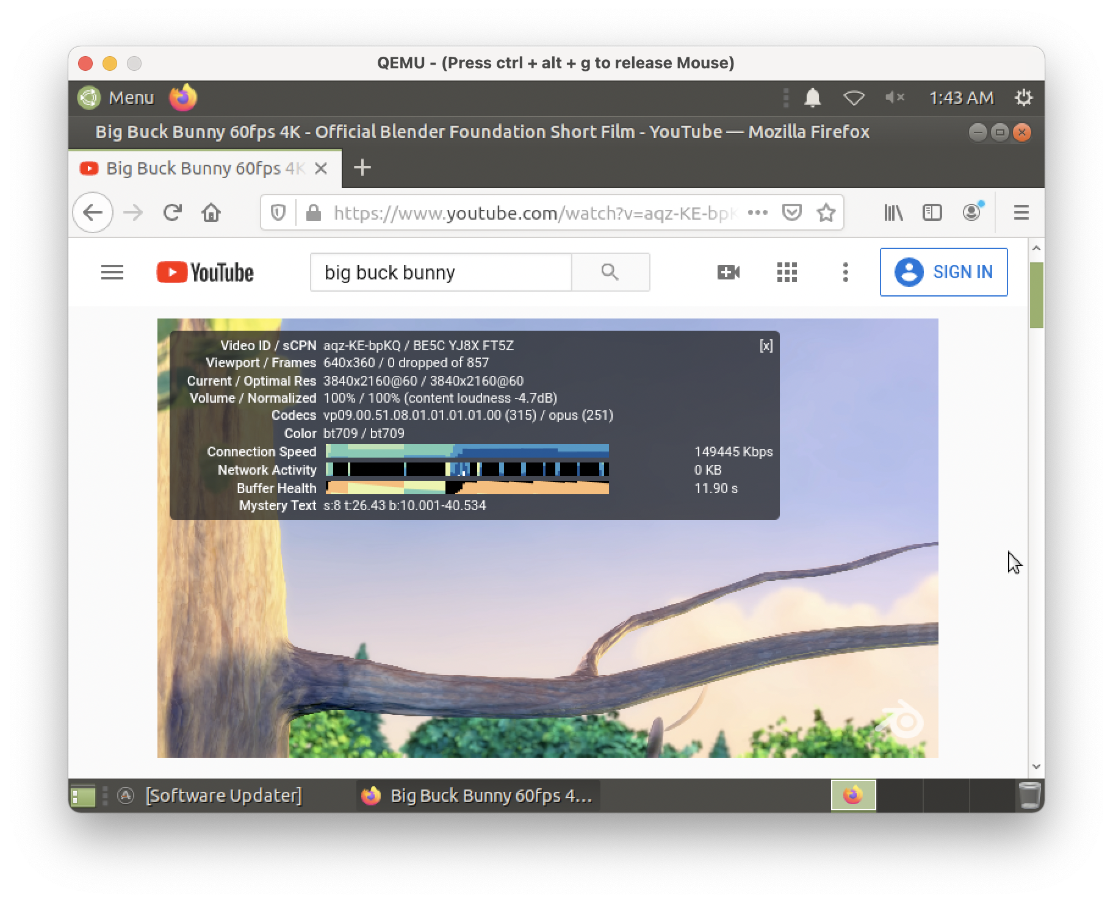Click the scrollbar up arrow
1113x903 pixels.
[x=1036, y=248]
